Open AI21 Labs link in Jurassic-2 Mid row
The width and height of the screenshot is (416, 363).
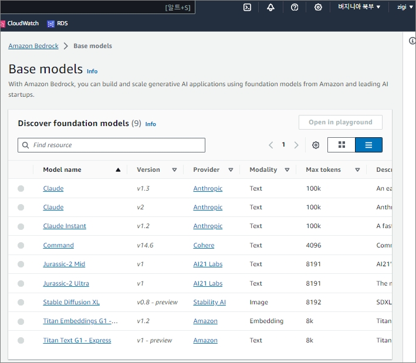pos(208,264)
